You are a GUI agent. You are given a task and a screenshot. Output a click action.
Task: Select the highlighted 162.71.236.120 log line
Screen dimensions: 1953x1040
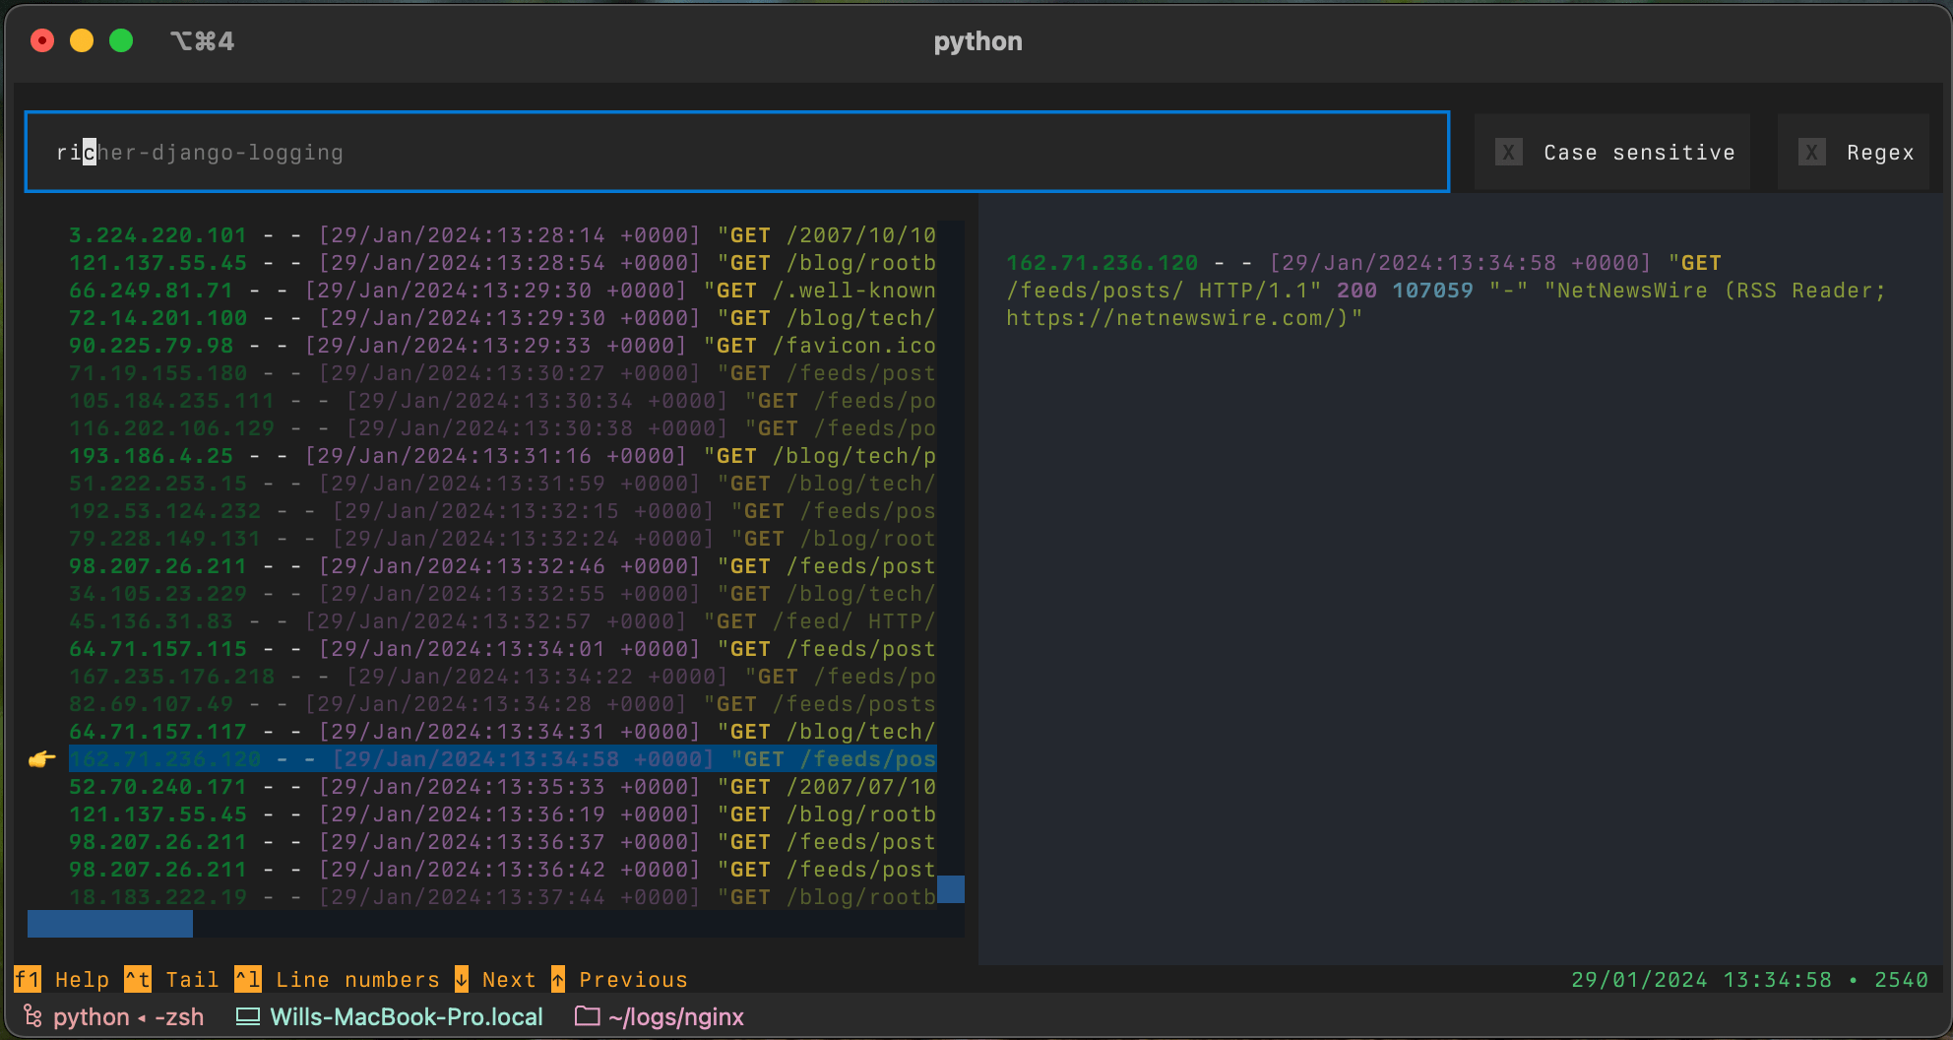492,759
